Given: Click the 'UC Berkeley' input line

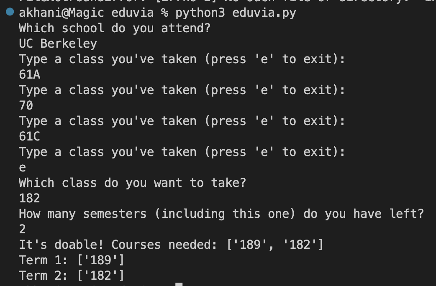Looking at the screenshot, I should [x=58, y=44].
